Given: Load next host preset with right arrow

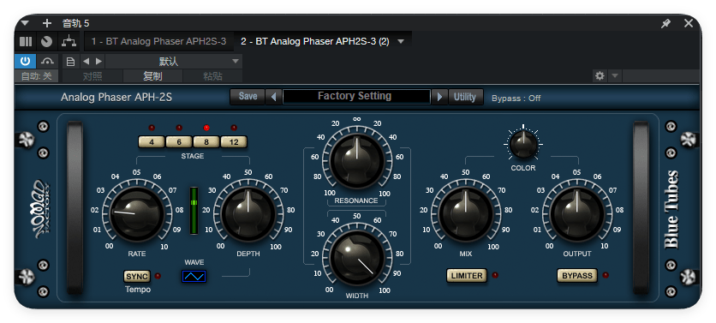Looking at the screenshot, I should point(98,61).
